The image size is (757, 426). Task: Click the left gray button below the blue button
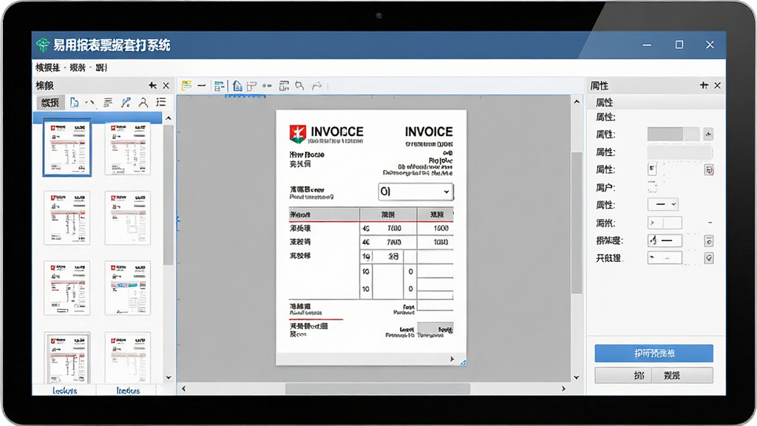623,375
